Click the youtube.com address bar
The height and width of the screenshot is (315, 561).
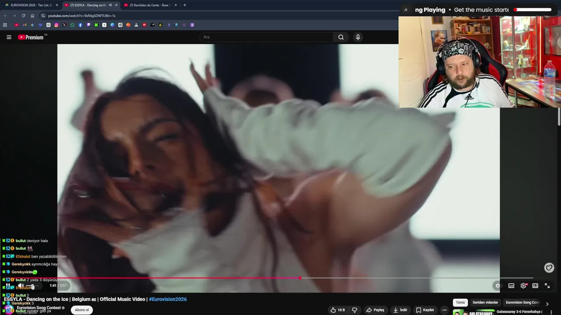pos(219,16)
